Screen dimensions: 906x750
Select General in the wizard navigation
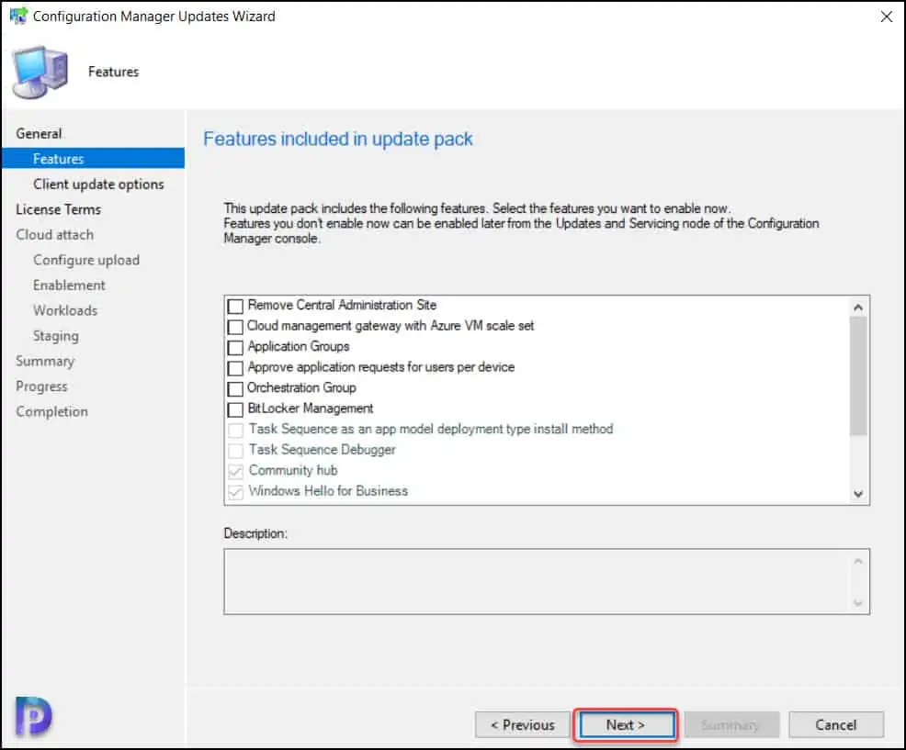pyautogui.click(x=39, y=133)
